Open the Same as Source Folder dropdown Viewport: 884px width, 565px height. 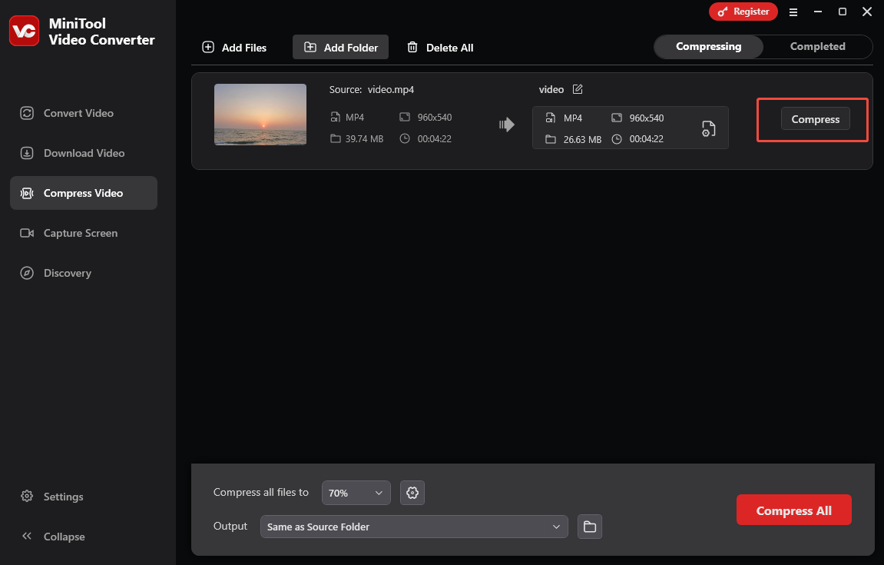[x=414, y=527]
